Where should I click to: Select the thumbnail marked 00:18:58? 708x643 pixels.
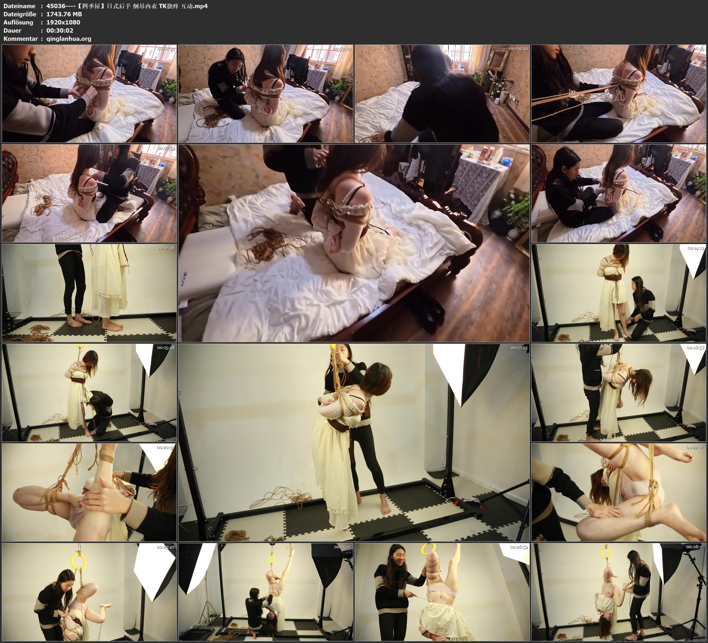click(618, 392)
